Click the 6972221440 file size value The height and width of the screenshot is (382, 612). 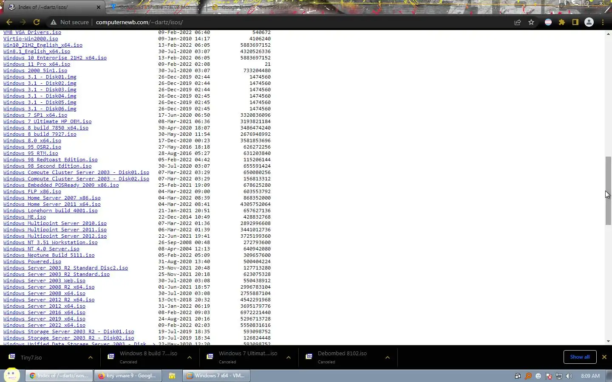click(x=255, y=312)
